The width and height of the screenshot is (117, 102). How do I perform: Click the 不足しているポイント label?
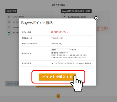29,44
